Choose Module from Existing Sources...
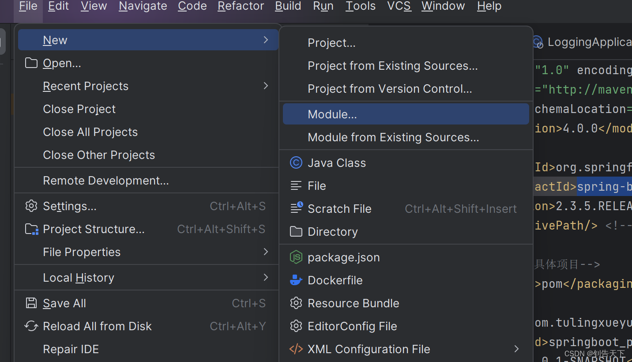 coord(406,137)
